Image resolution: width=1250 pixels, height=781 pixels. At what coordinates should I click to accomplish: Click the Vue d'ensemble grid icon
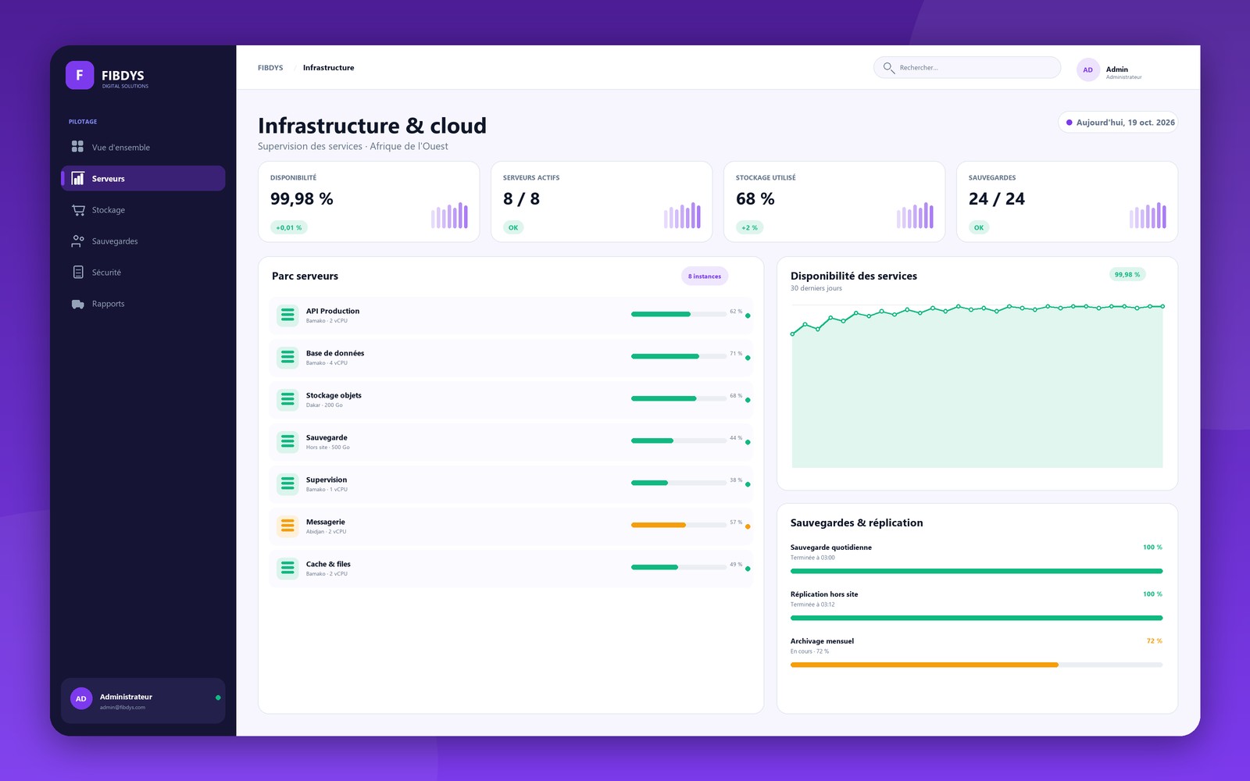tap(77, 146)
